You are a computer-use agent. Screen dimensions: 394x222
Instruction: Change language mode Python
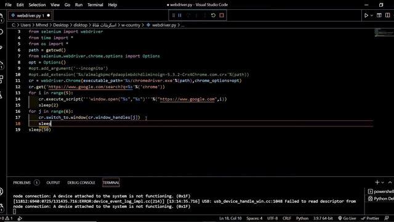point(302,218)
